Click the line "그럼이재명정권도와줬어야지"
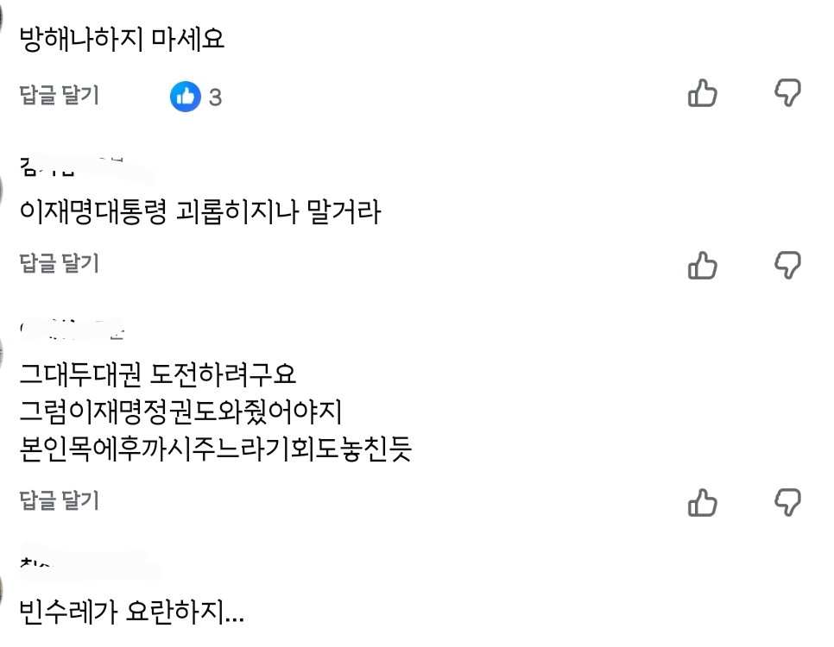Viewport: 834px width, 647px height. click(180, 411)
